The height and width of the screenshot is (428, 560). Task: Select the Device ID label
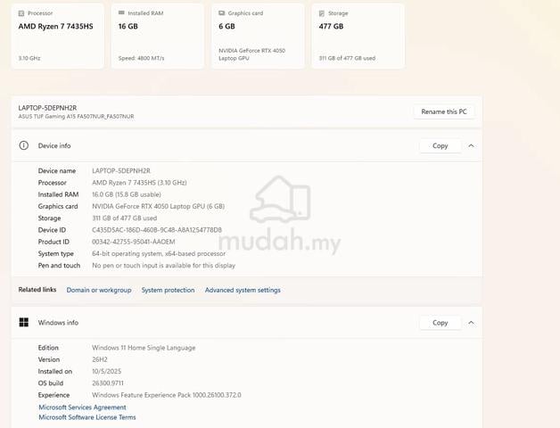coord(52,230)
